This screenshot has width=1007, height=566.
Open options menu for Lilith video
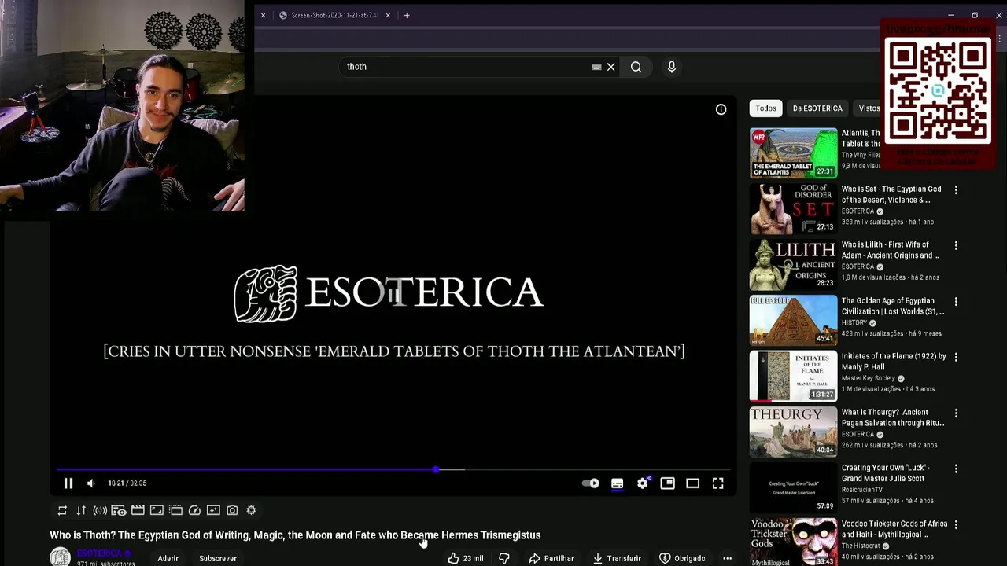[x=956, y=246]
